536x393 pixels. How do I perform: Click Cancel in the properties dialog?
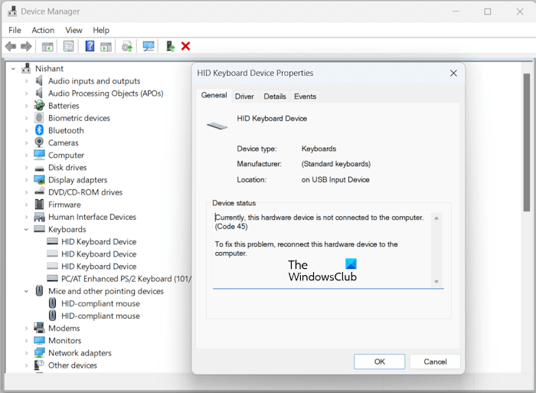tap(435, 362)
